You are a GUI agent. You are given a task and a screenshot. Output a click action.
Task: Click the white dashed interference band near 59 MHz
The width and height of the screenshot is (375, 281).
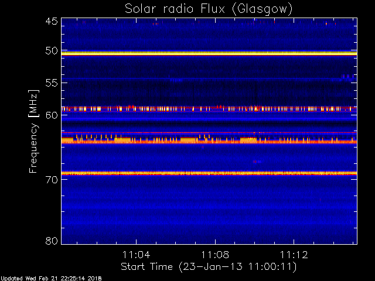tap(209, 109)
